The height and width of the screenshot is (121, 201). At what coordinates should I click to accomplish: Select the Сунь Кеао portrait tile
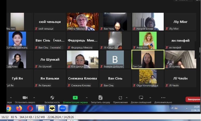click(17, 59)
